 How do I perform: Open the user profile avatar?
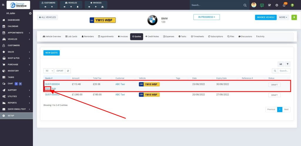[254, 5]
